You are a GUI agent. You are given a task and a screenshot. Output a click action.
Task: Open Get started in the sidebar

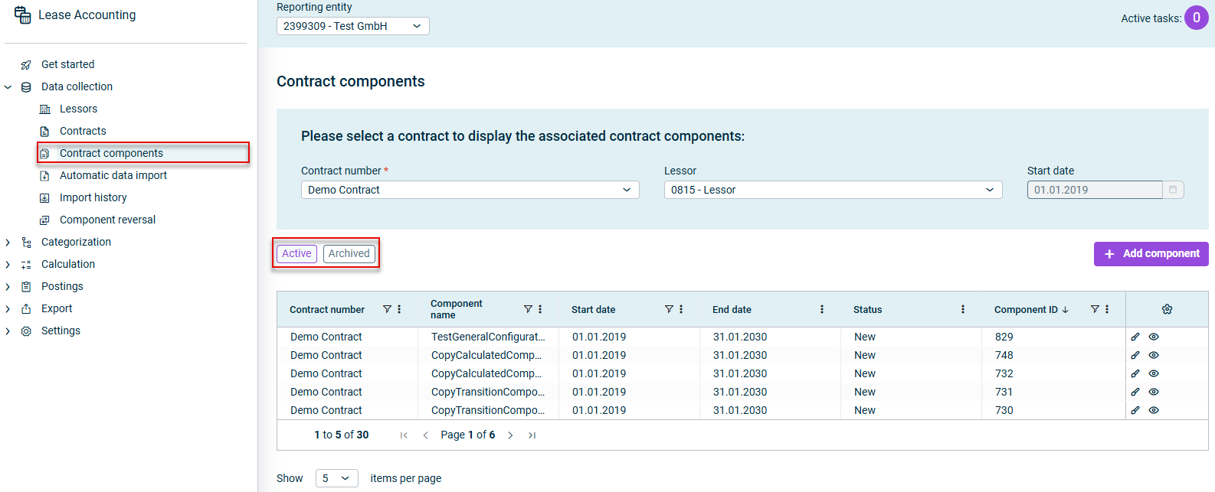pos(67,64)
